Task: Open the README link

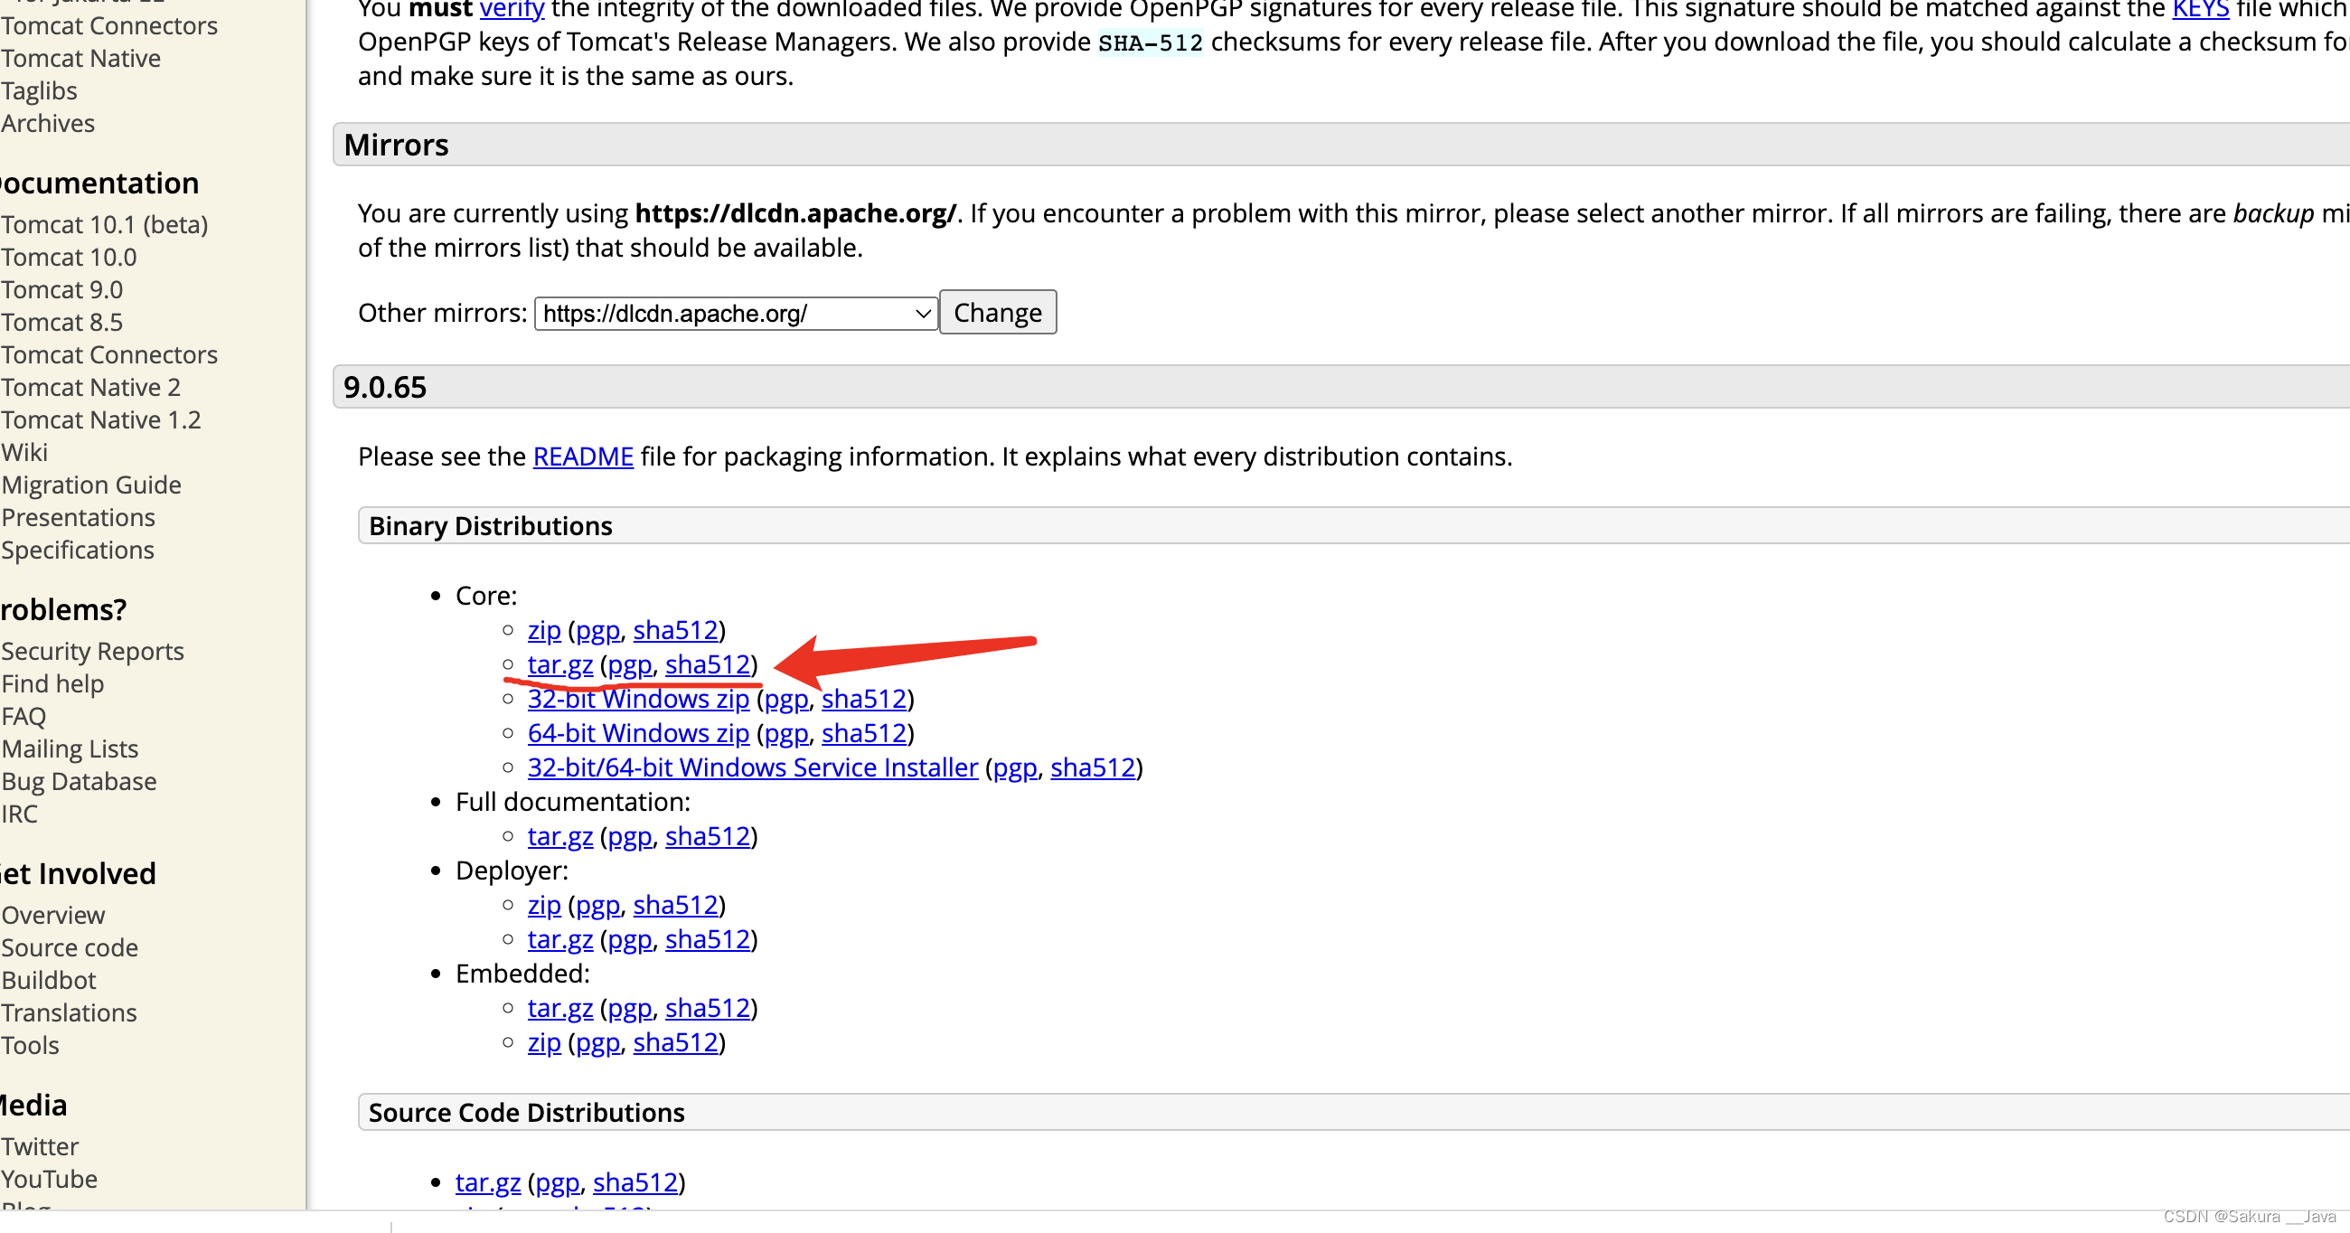Action: click(x=583, y=456)
